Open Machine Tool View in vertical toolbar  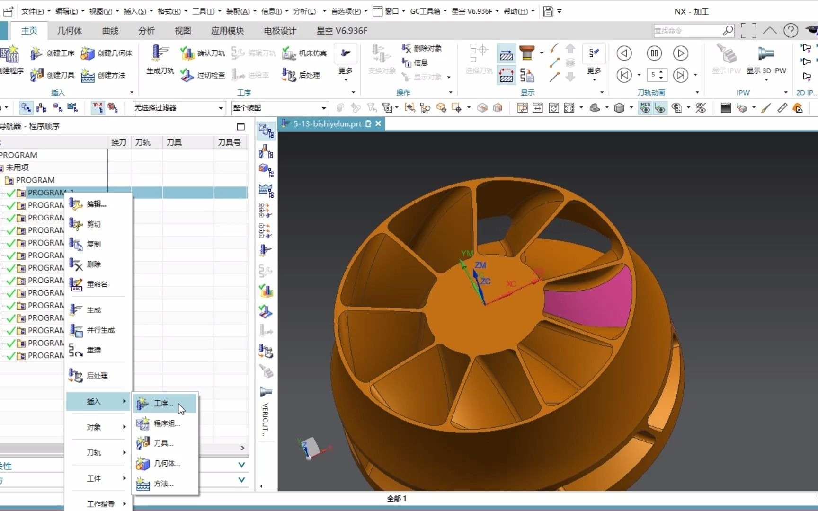(x=266, y=152)
